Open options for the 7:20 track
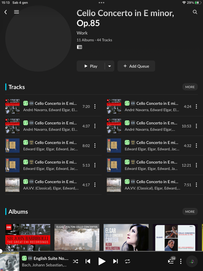The width and height of the screenshot is (203, 271). coord(95,106)
